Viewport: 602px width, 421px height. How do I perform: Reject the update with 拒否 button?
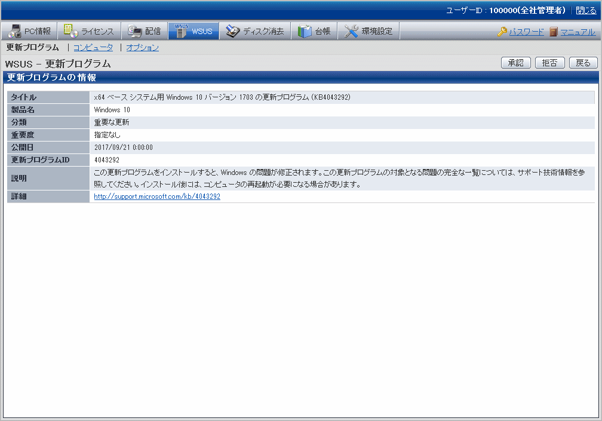coord(550,63)
